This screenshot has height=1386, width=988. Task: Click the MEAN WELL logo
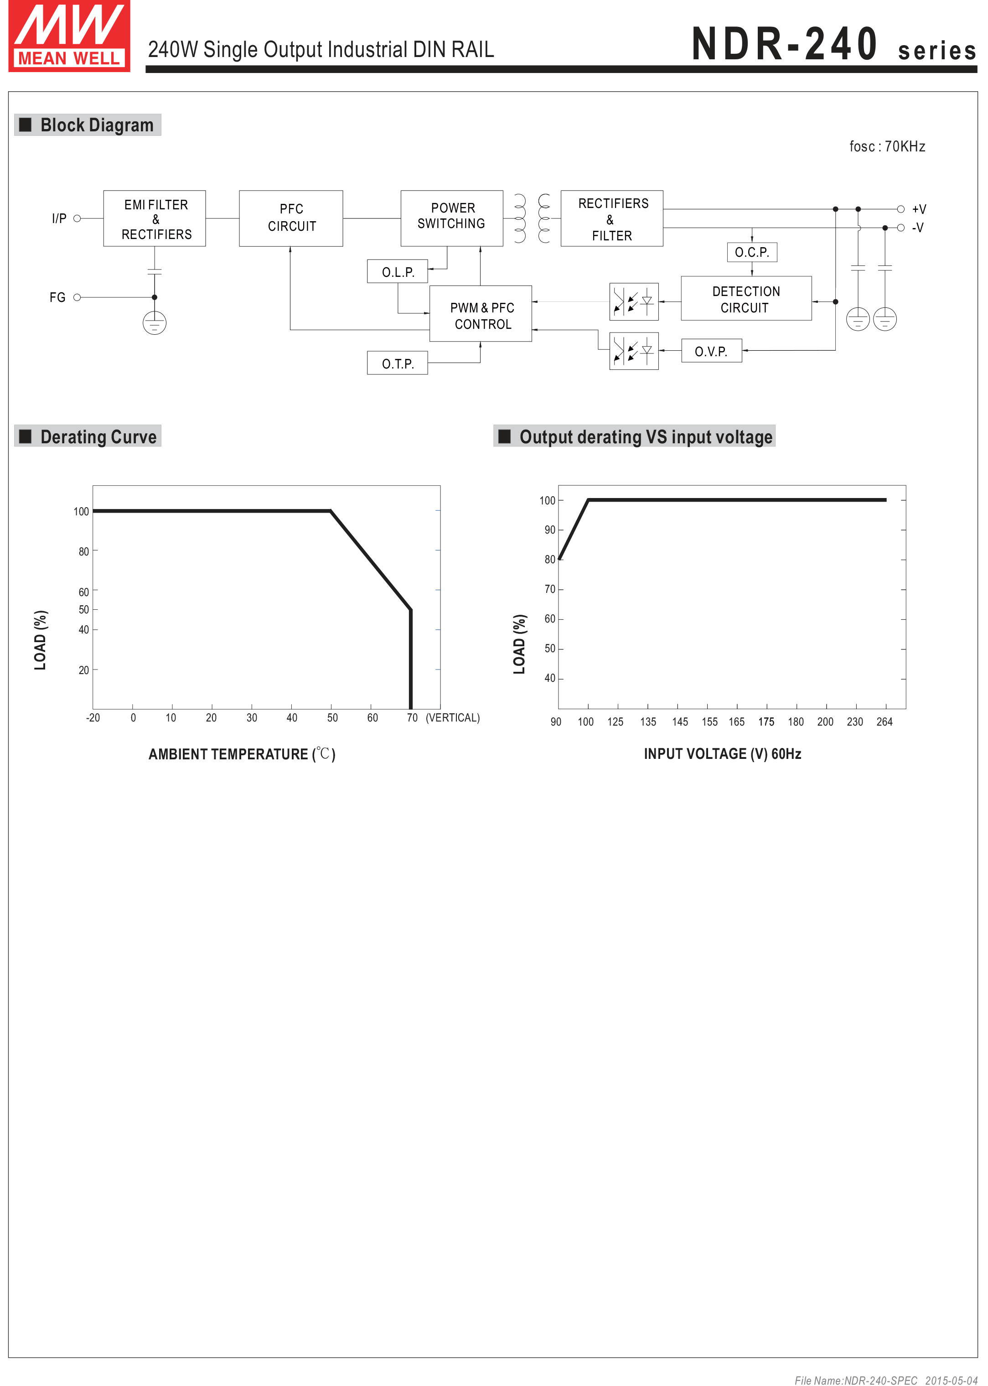[69, 36]
